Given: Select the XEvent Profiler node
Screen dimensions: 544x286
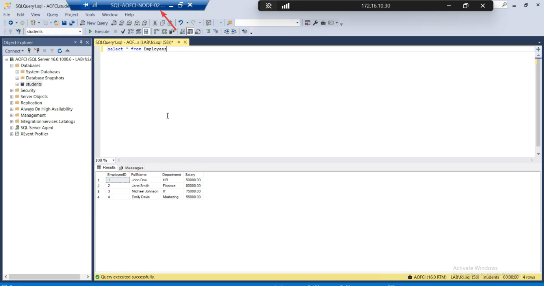Looking at the screenshot, I should 34,134.
